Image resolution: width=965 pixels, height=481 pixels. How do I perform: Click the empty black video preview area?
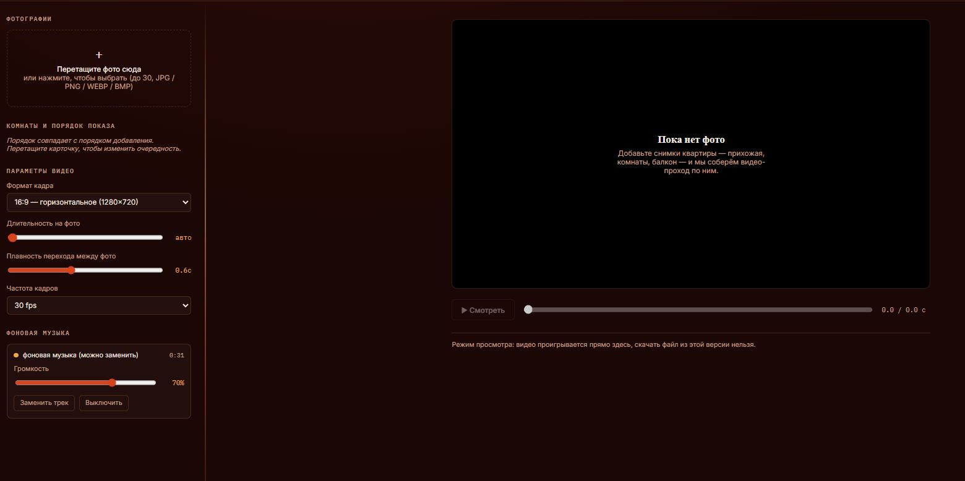[691, 154]
